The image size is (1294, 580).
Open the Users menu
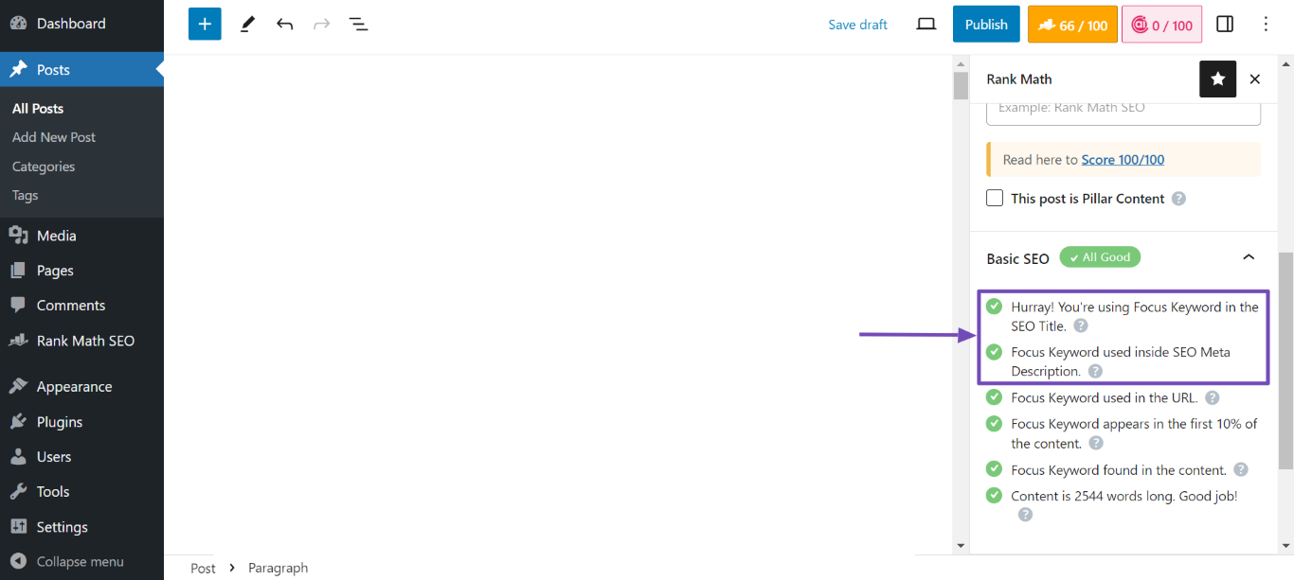point(81,457)
